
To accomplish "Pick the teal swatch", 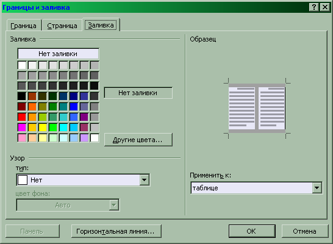I will pos(63,107).
